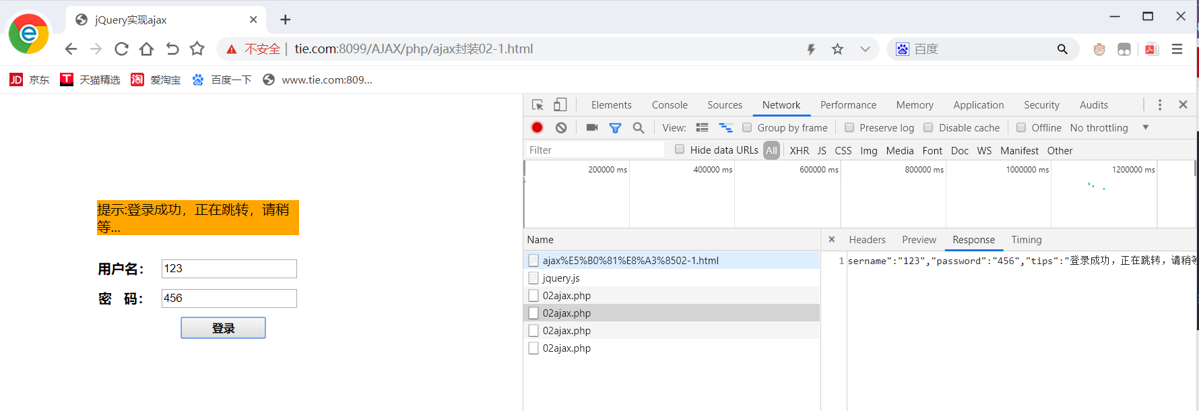Open the Preview tab of request

[x=919, y=239]
